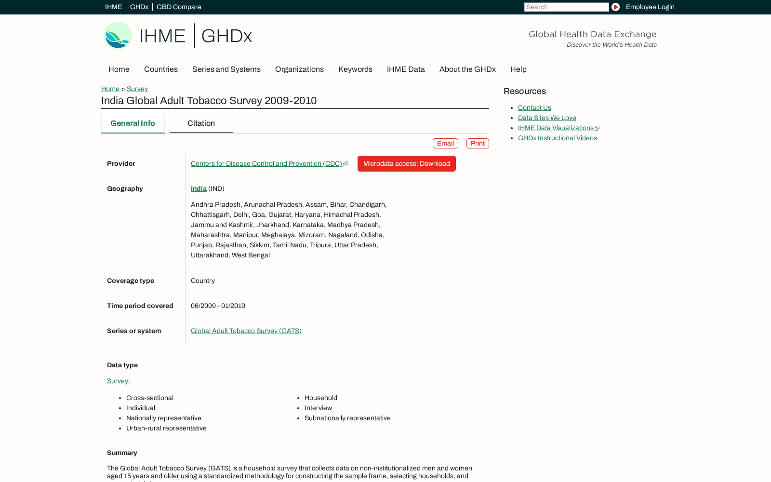Open GBD Compare in top bar
This screenshot has width=771, height=482.
[x=179, y=7]
